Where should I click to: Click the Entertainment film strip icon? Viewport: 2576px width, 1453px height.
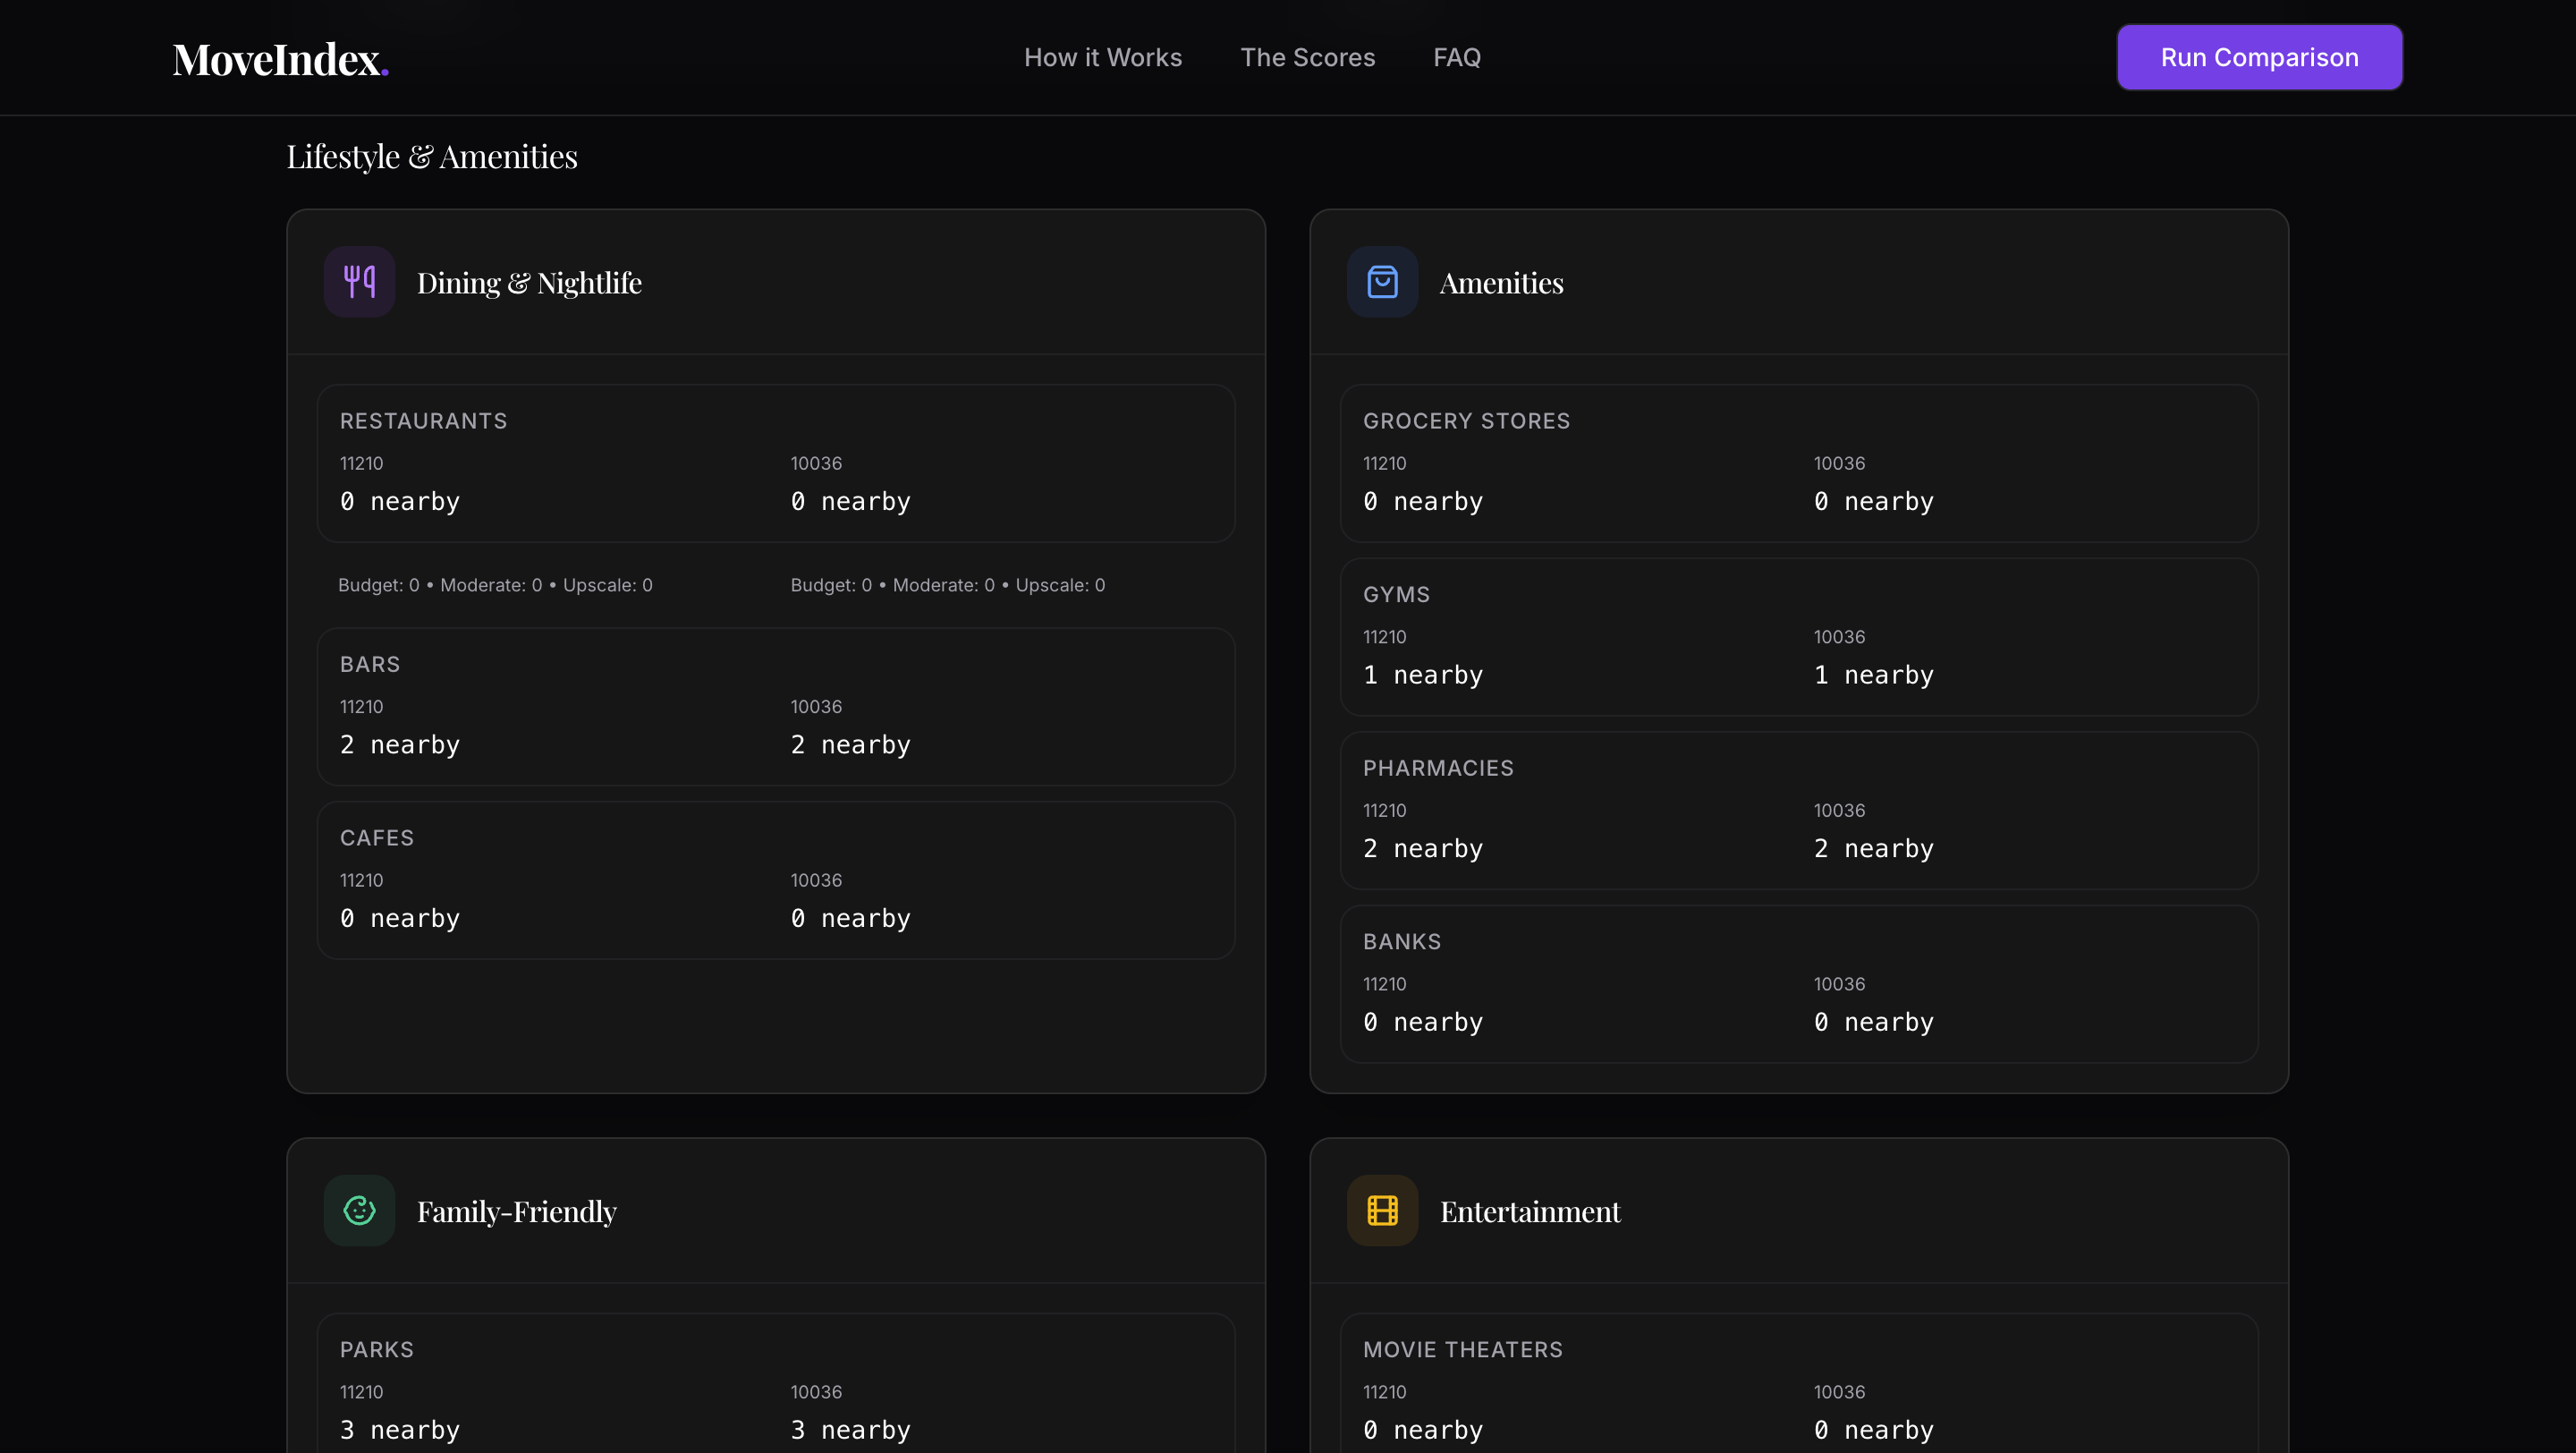pyautogui.click(x=1382, y=1210)
